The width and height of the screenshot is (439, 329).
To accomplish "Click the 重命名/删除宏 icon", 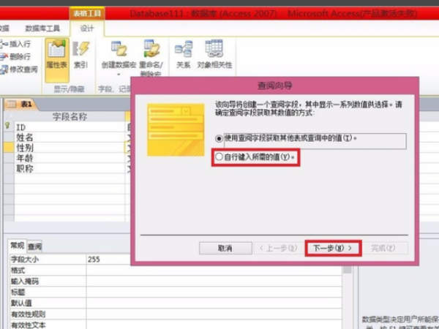I will [151, 48].
